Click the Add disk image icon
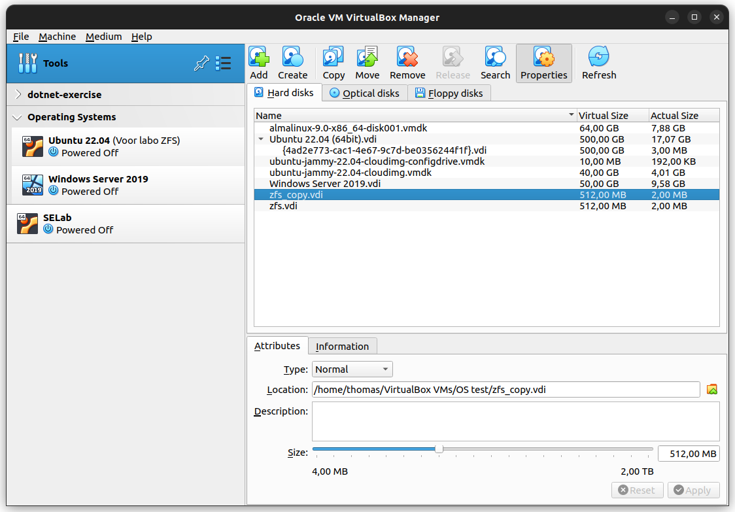 tap(258, 63)
